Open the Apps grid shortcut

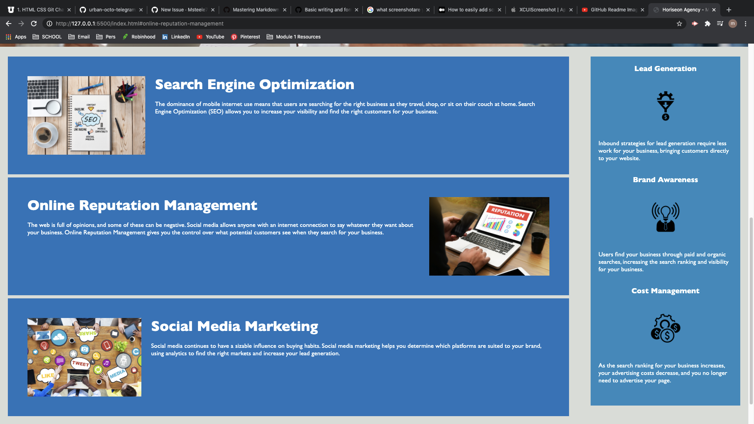tap(16, 37)
